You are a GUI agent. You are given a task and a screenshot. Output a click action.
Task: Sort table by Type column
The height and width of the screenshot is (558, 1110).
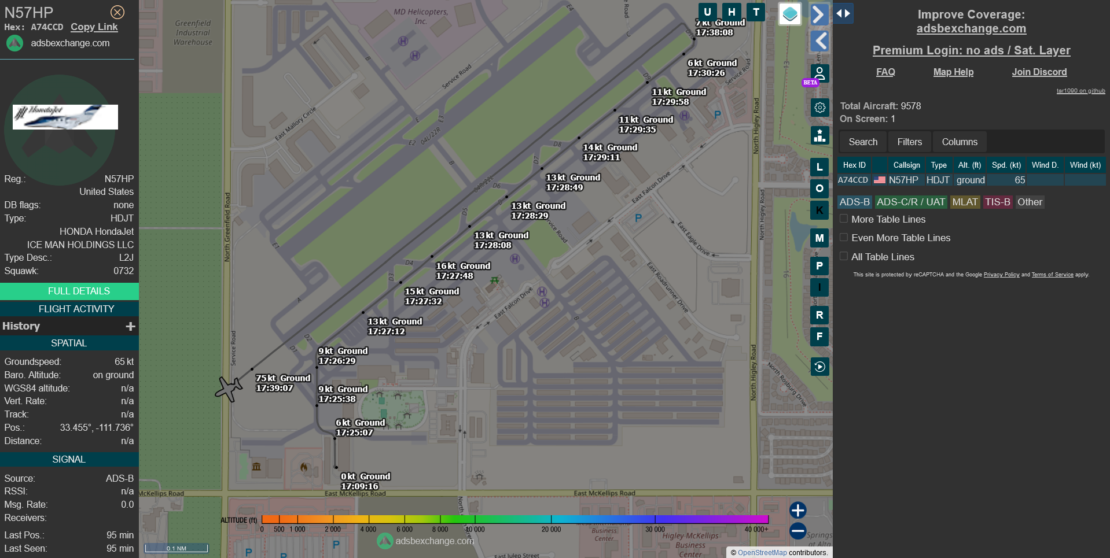coord(939,165)
